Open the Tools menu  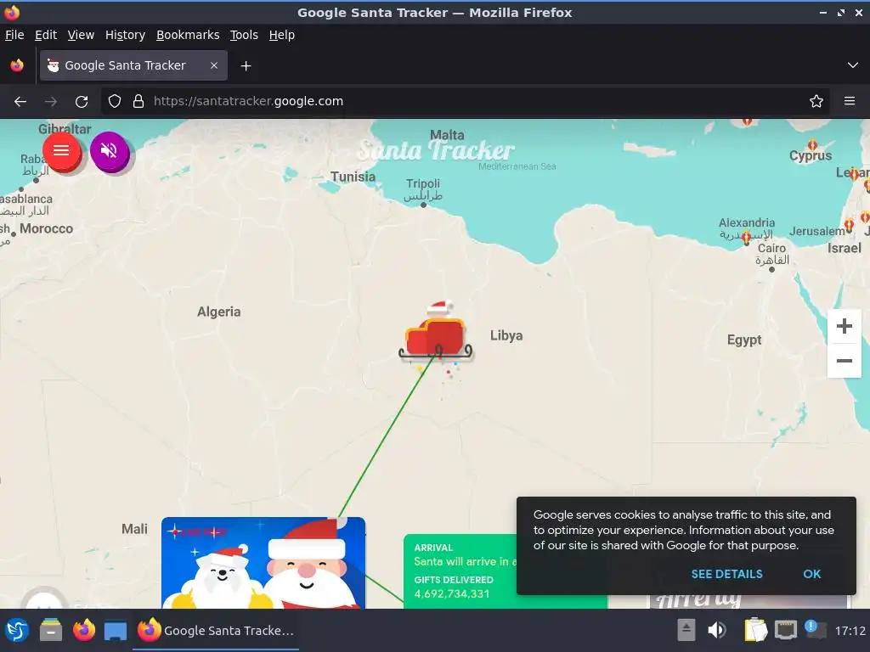coord(244,35)
